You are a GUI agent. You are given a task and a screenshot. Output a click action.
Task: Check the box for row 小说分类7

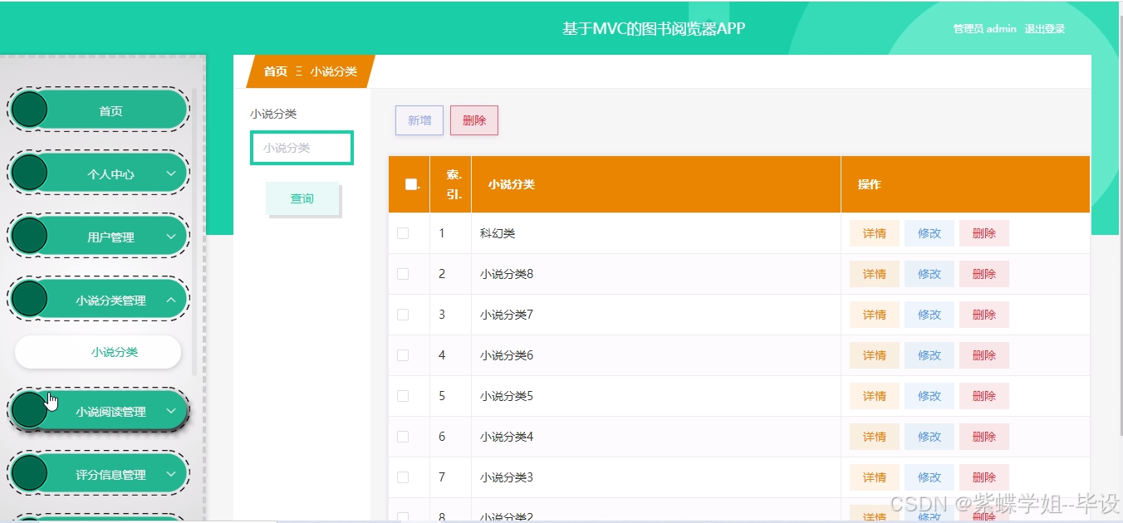tap(403, 315)
